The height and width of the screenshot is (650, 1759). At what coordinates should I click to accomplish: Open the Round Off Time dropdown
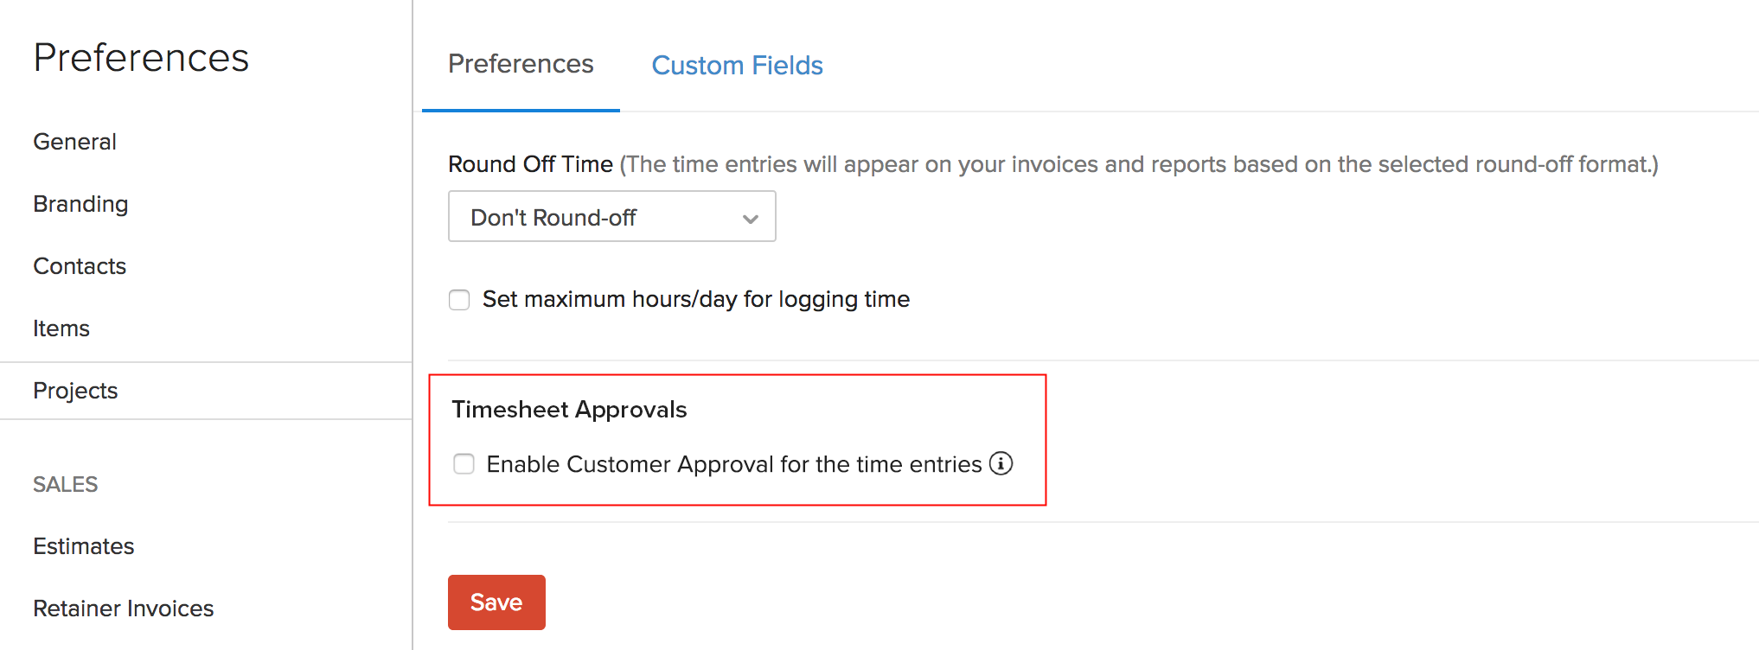pos(611,216)
